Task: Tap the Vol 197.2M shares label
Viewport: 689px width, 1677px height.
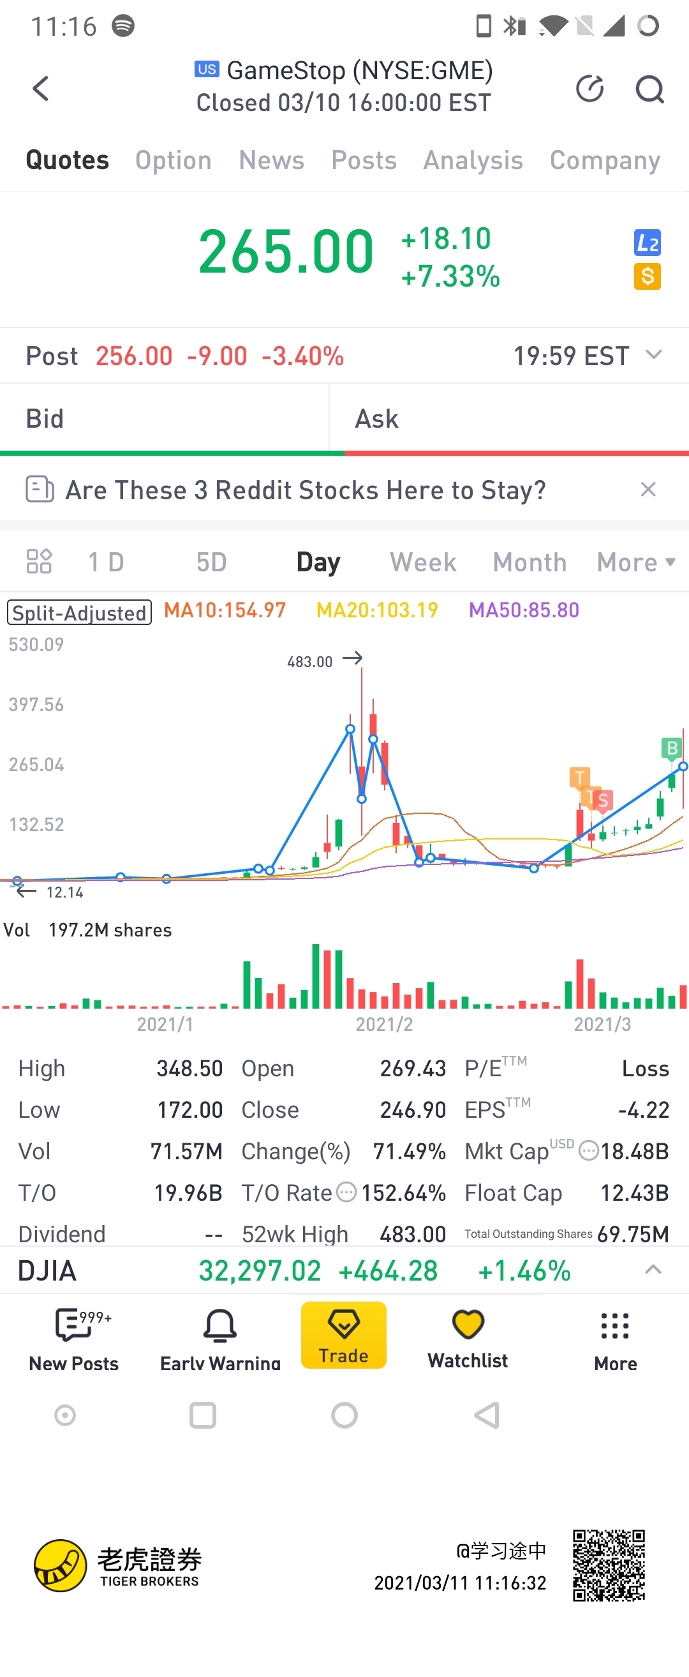Action: point(88,929)
